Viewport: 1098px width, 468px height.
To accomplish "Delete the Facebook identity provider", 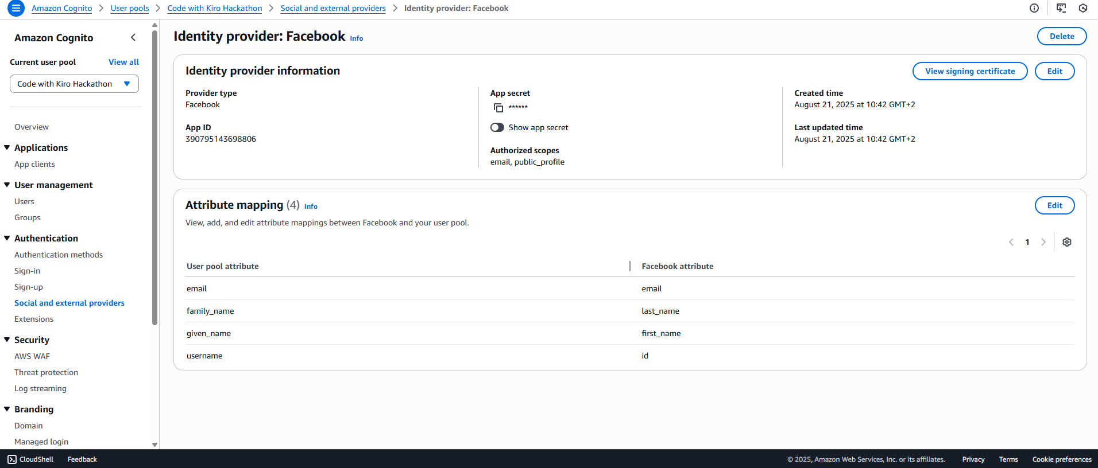I will click(x=1062, y=36).
